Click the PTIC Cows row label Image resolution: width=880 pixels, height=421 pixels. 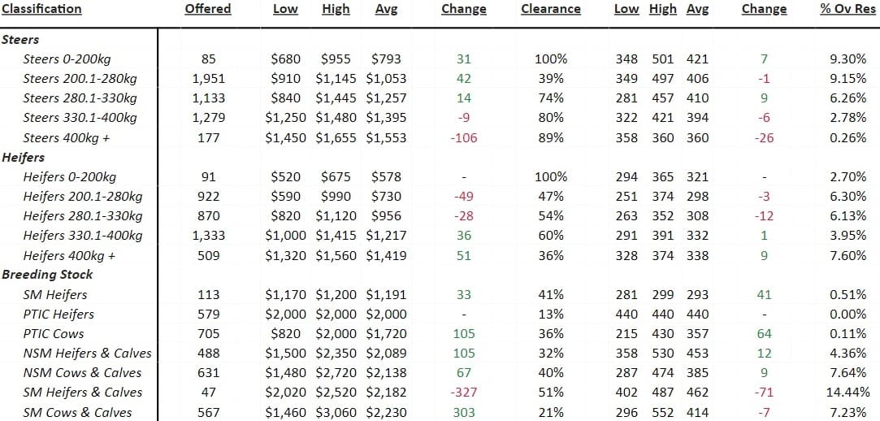[x=54, y=334]
